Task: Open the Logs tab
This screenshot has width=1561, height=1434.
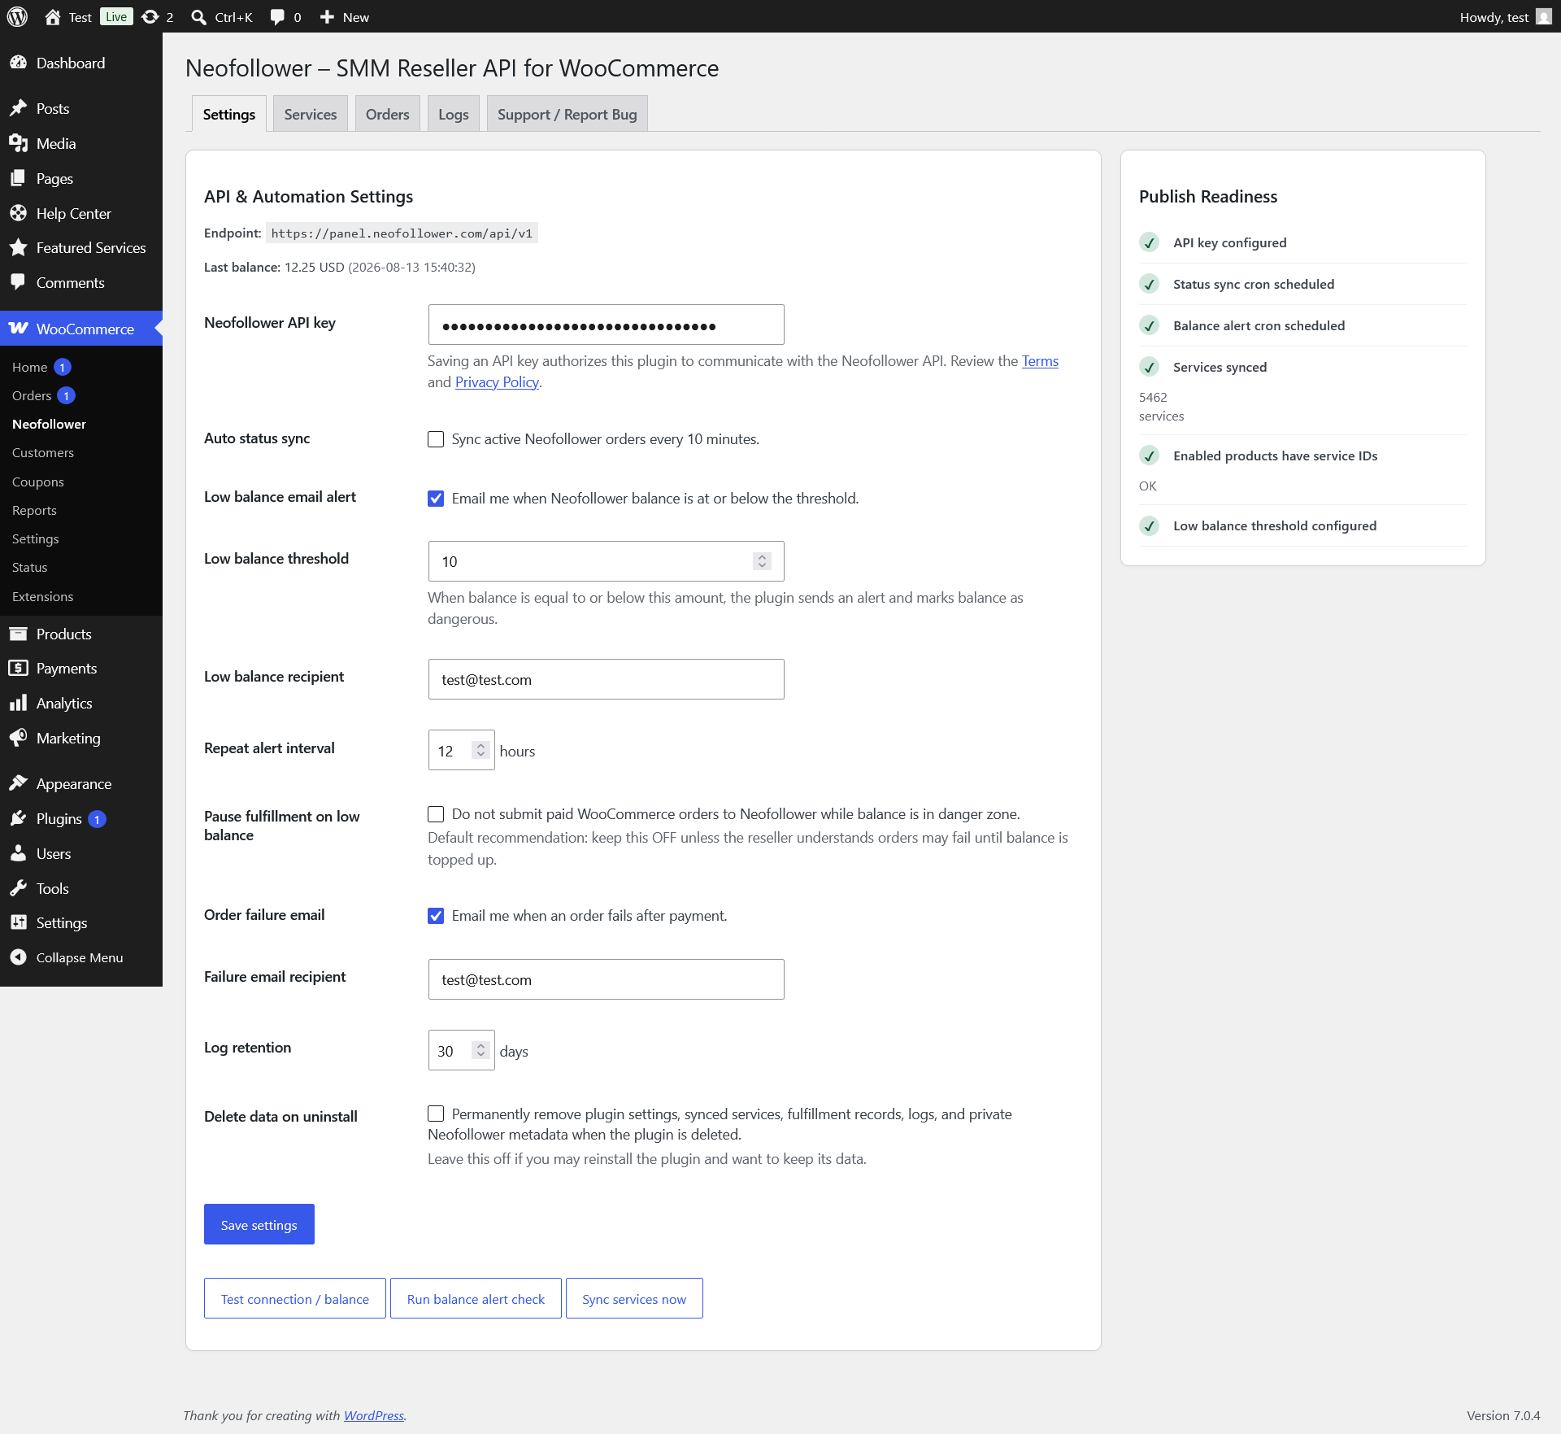Action: click(454, 114)
